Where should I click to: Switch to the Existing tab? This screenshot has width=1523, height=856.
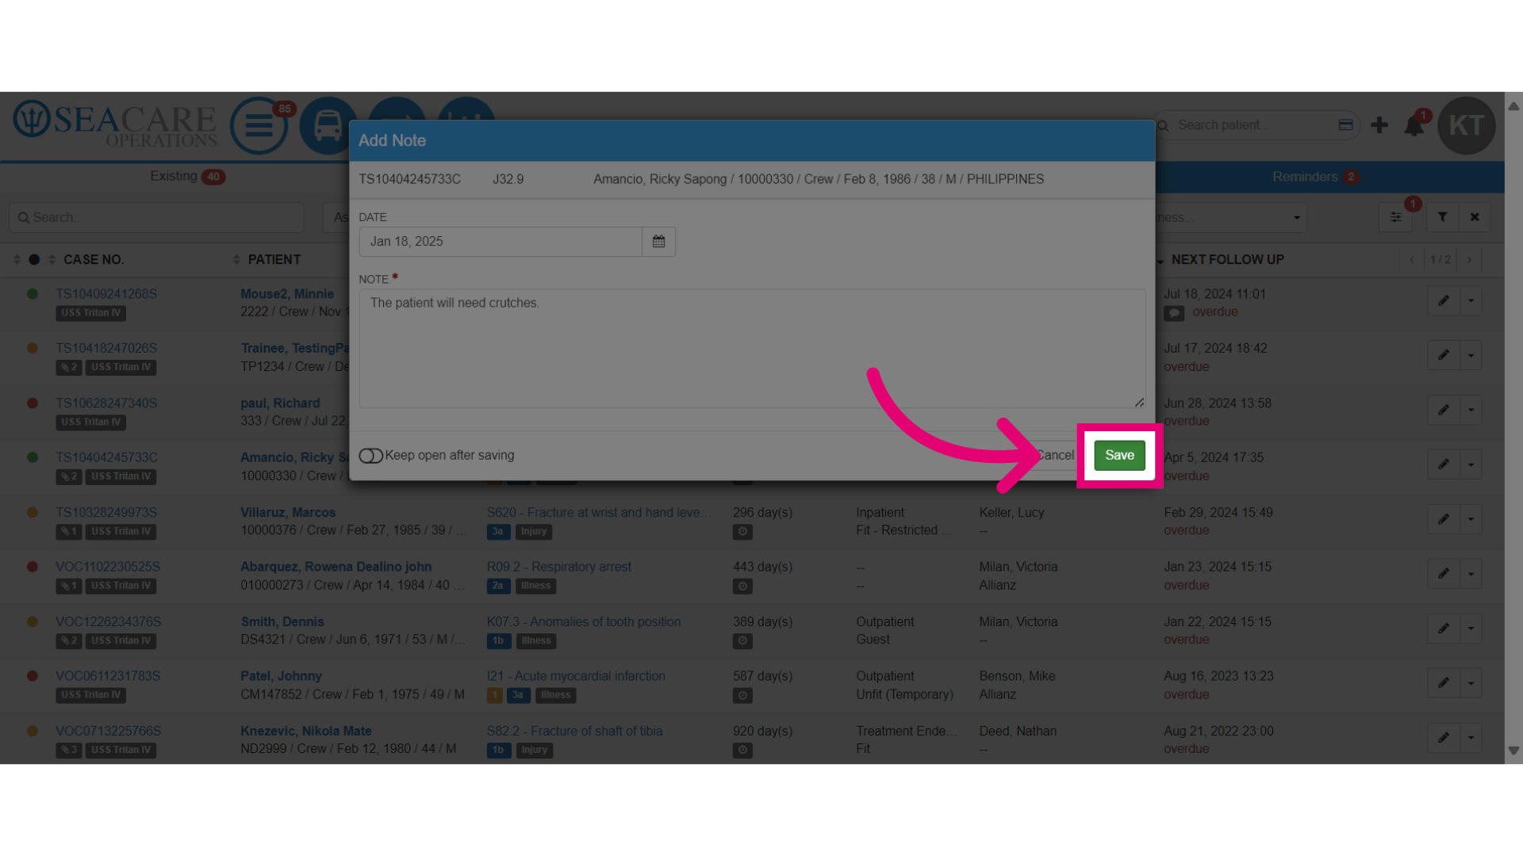point(188,176)
